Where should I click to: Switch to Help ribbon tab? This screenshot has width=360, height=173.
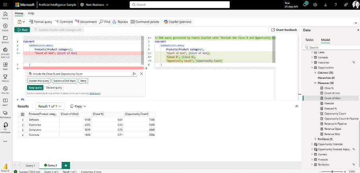pyautogui.click(x=31, y=13)
